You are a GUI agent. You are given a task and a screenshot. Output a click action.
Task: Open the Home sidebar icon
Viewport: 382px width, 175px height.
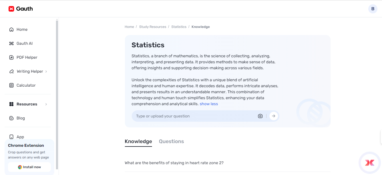click(11, 30)
